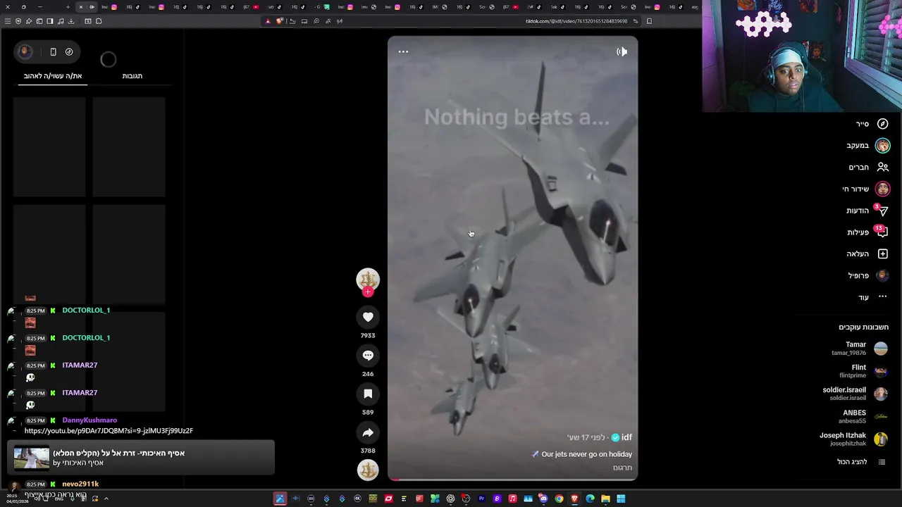Click the idf username on the video
Viewport: 902px width, 507px height.
point(626,437)
